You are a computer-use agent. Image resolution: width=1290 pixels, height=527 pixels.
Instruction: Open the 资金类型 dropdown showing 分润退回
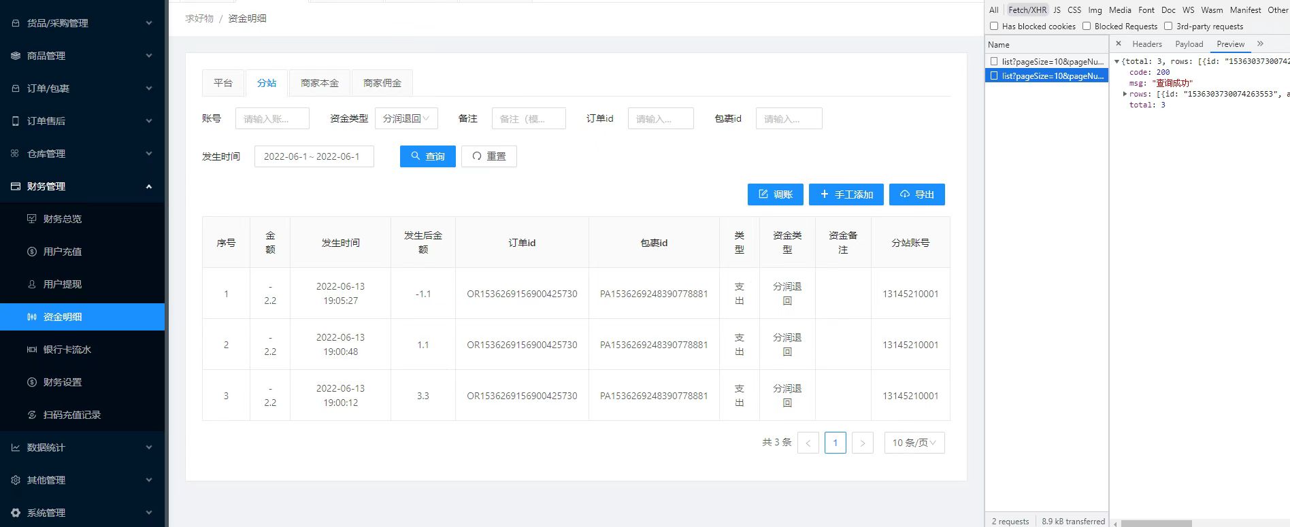406,118
